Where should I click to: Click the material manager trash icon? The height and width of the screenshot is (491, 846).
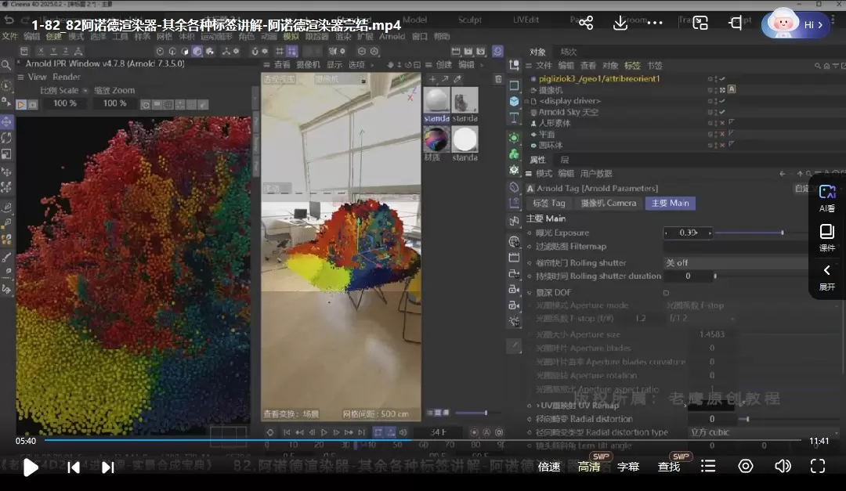498,79
